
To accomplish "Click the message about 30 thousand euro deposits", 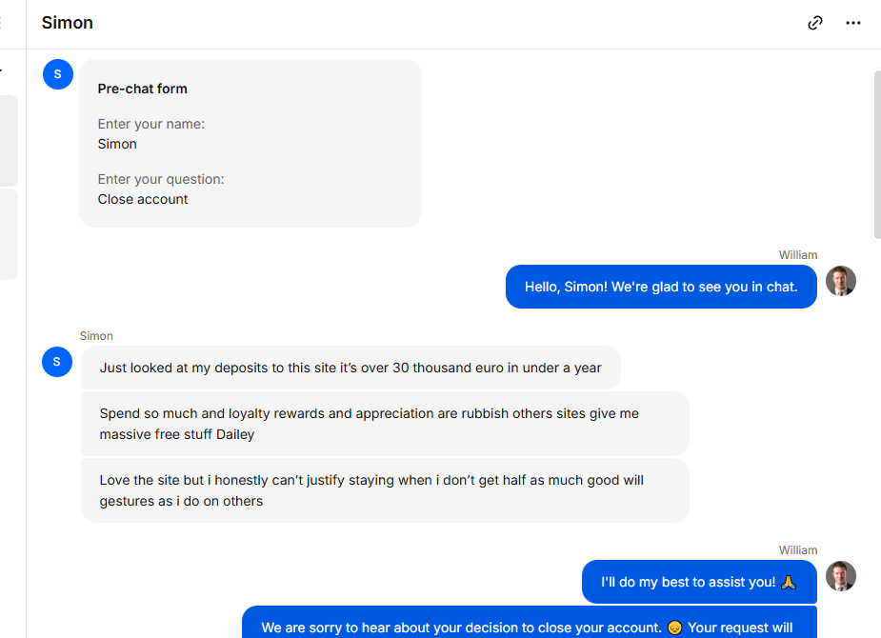I will [x=350, y=368].
